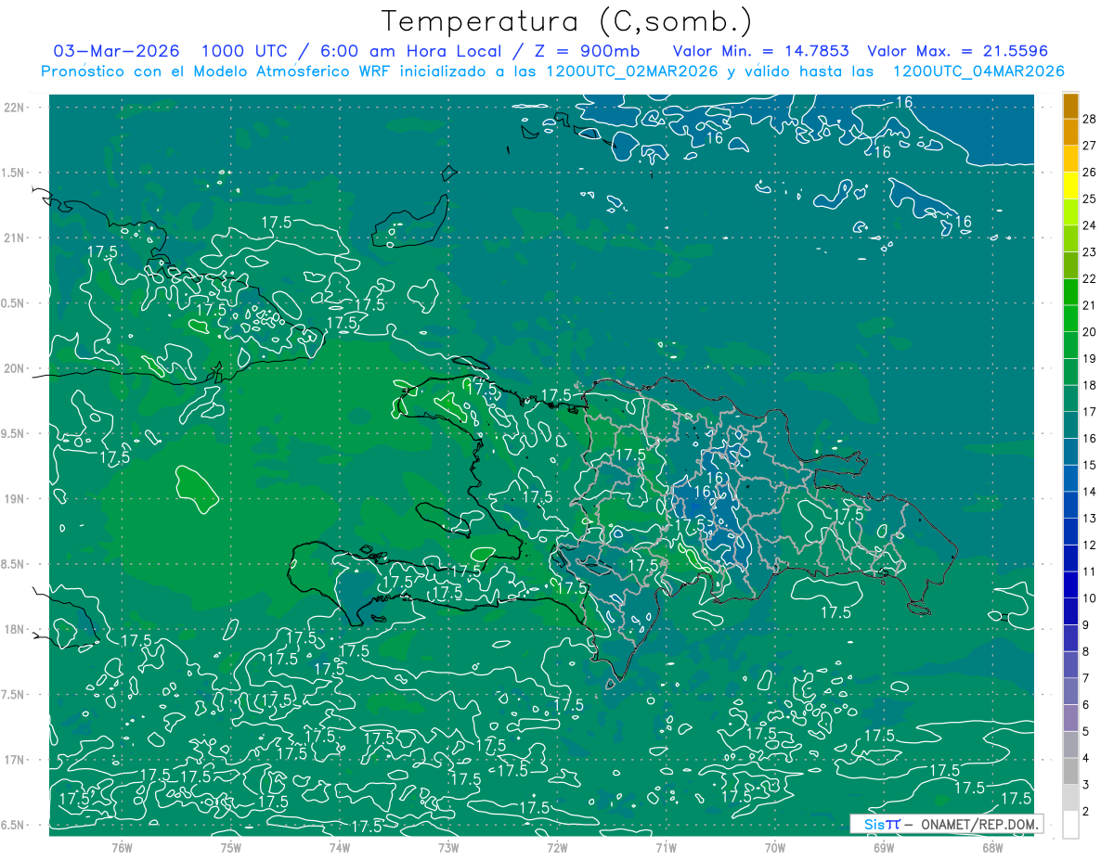Click the '22N' latitude axis label

16,107
